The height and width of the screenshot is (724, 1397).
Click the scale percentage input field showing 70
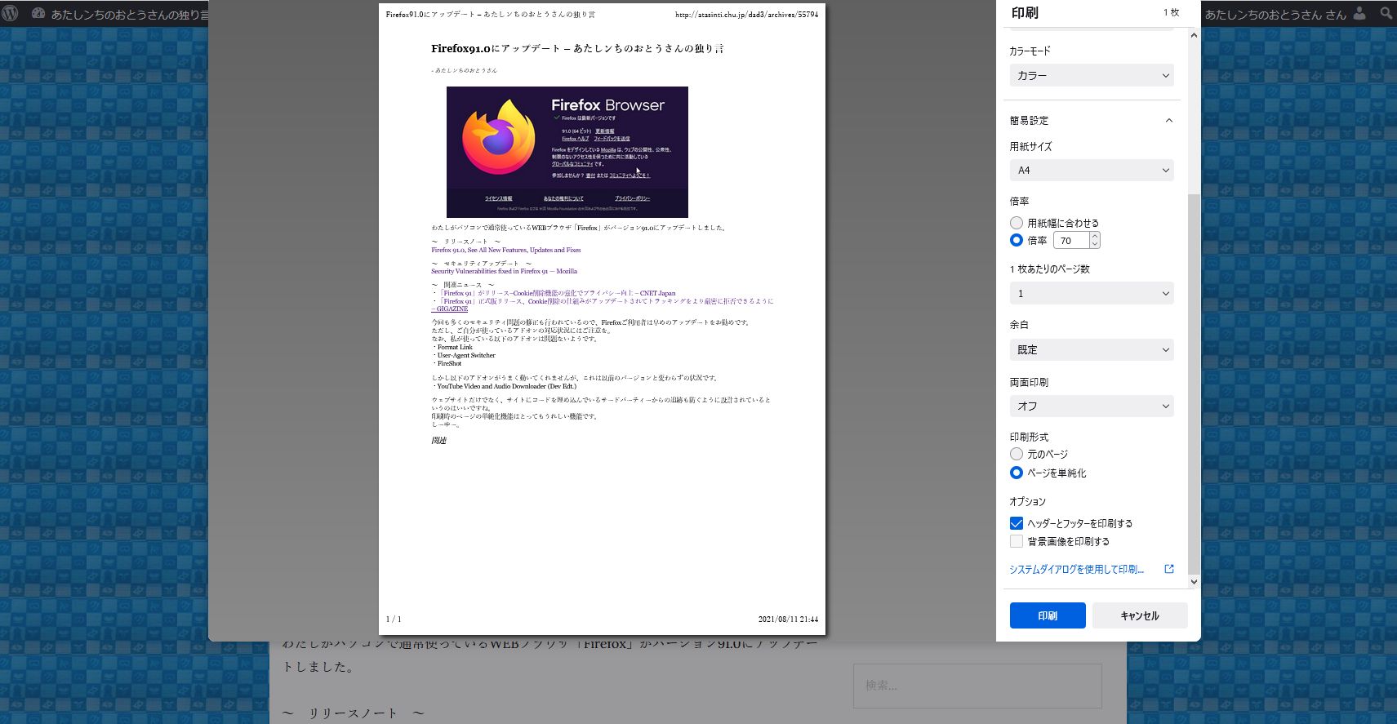[1071, 240]
